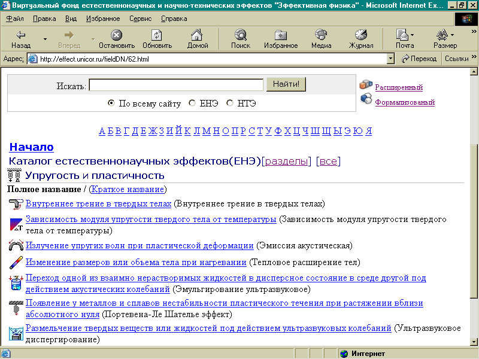
Task: Open the 'Избранное' menu in menu bar
Action: [103, 19]
